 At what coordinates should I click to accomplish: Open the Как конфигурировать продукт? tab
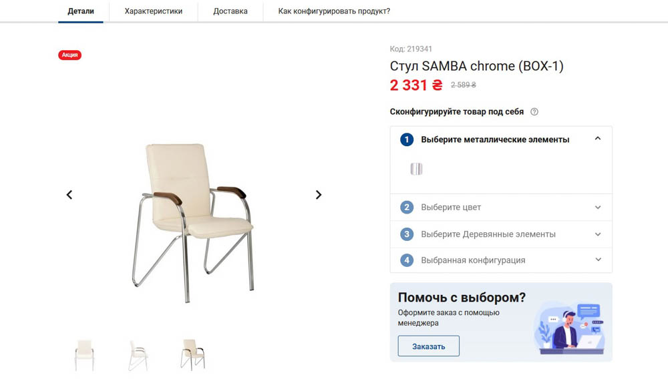334,11
